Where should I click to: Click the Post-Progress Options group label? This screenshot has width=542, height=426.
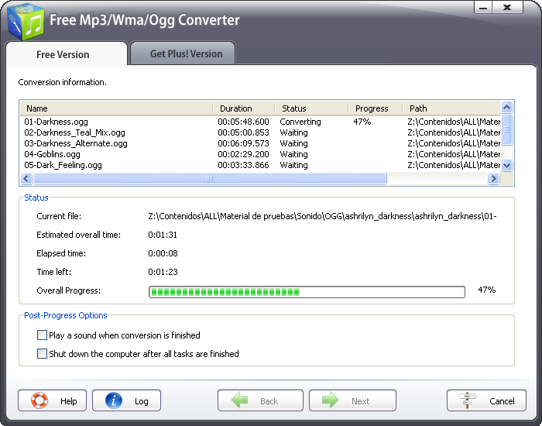point(66,315)
